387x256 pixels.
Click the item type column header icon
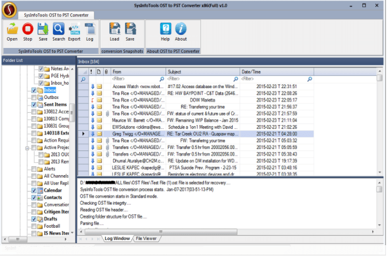tap(99, 72)
